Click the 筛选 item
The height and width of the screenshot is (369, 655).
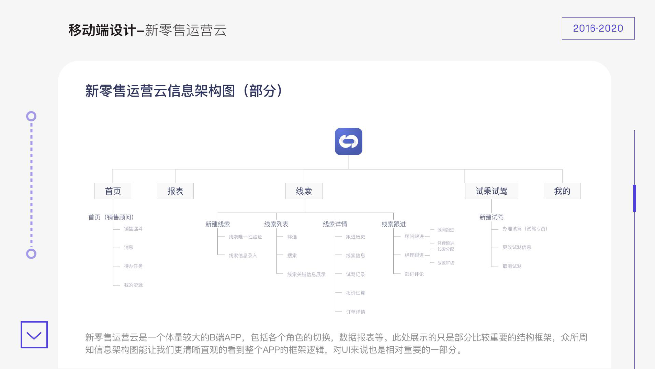click(x=292, y=237)
